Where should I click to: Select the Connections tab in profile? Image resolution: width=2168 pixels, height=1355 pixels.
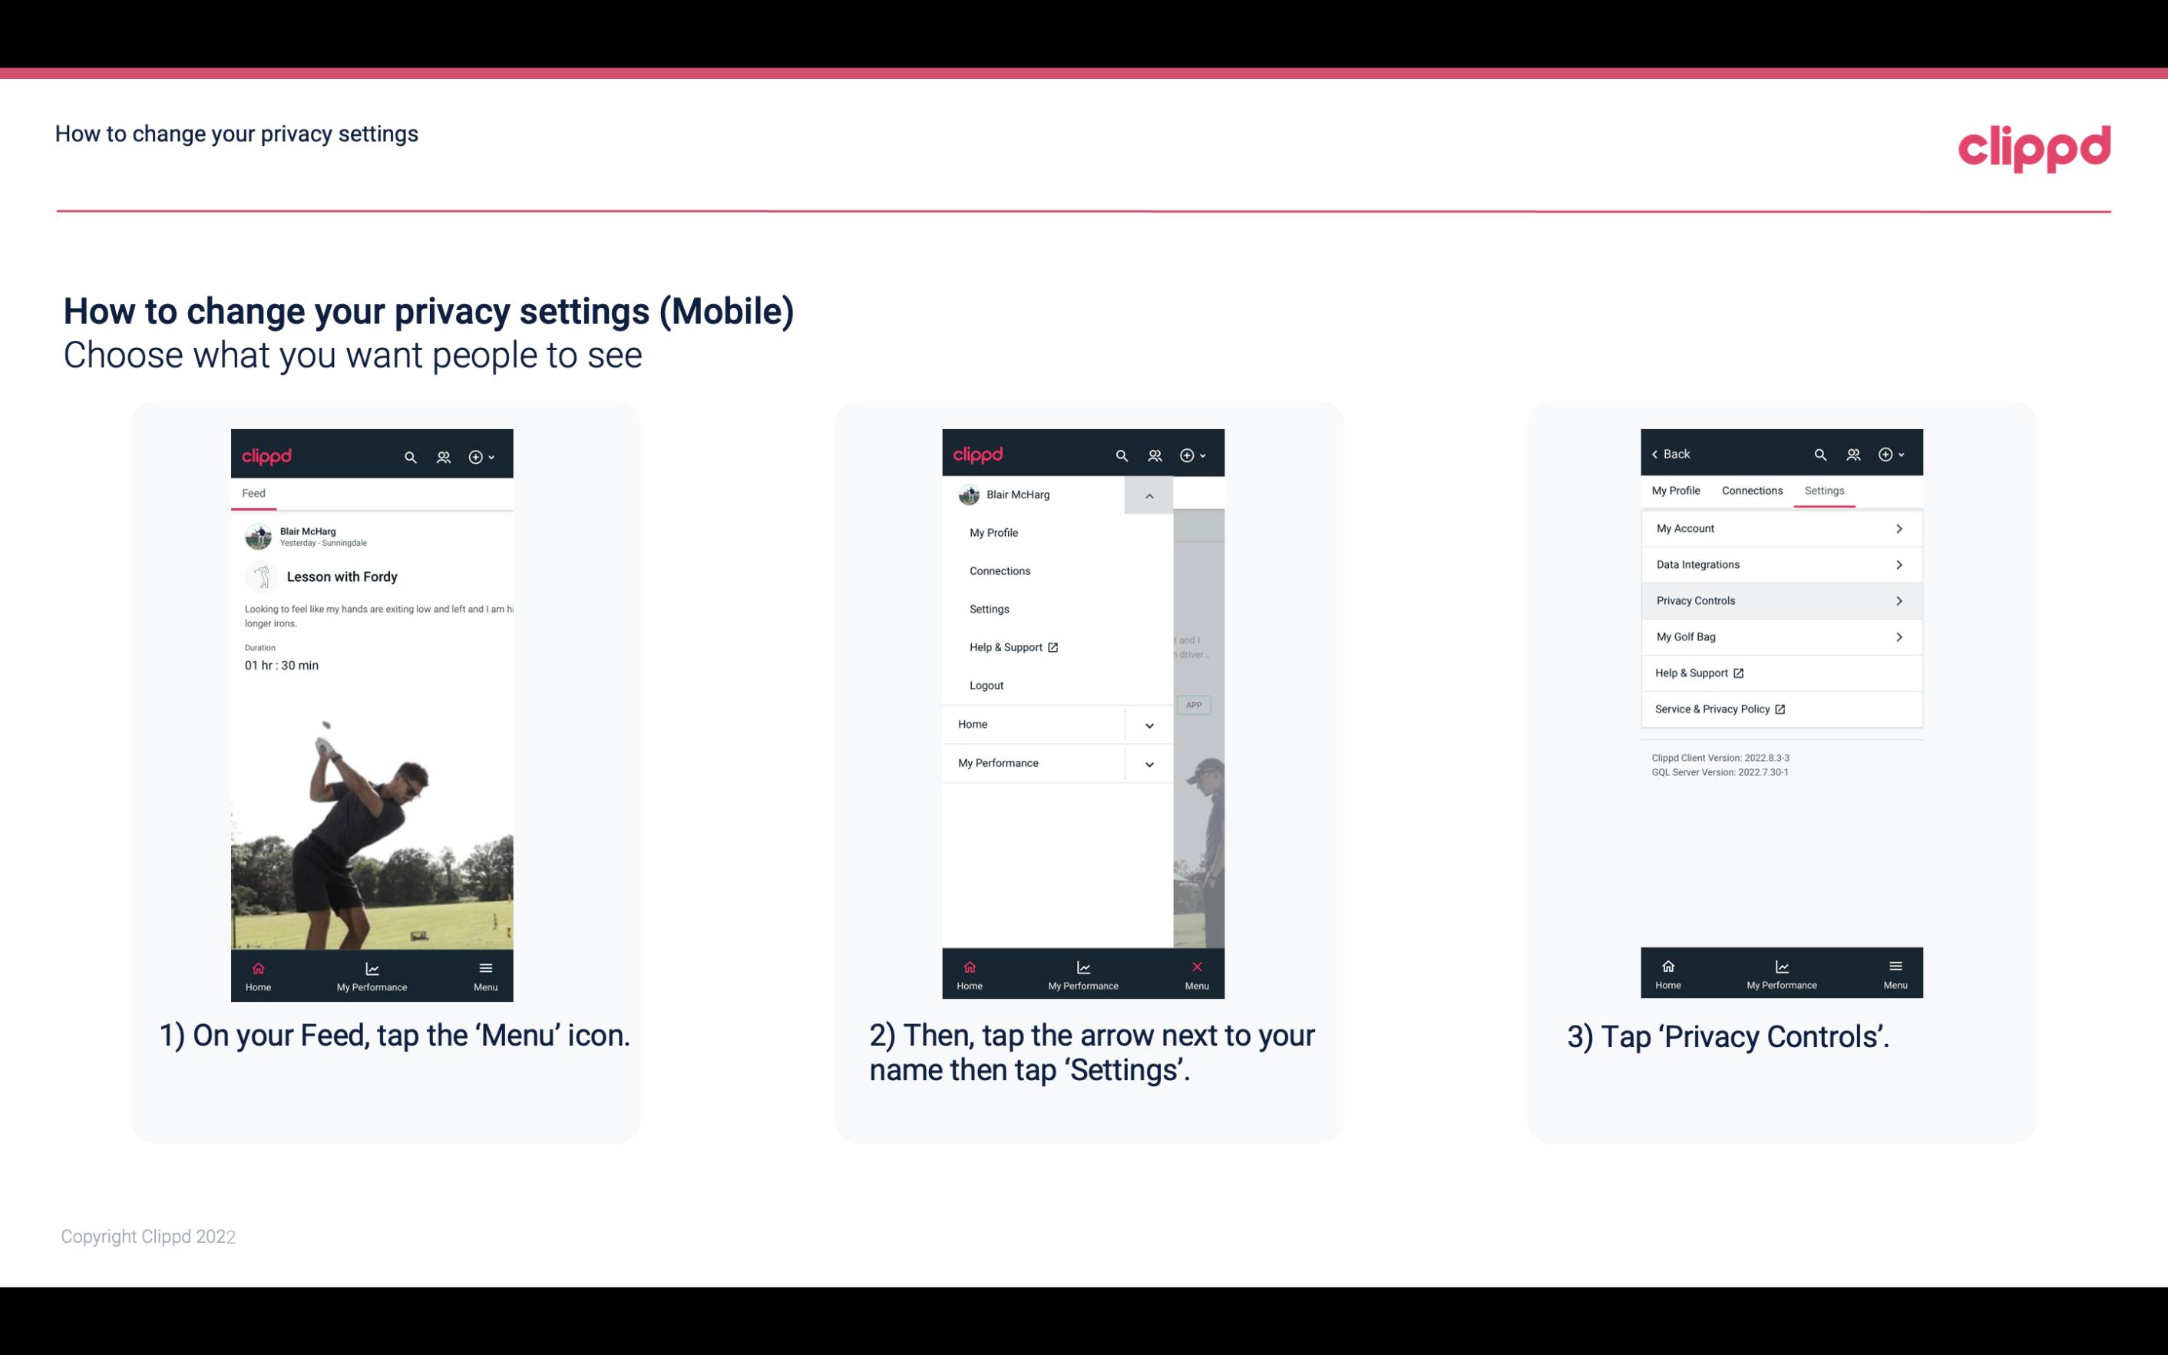click(x=1751, y=490)
